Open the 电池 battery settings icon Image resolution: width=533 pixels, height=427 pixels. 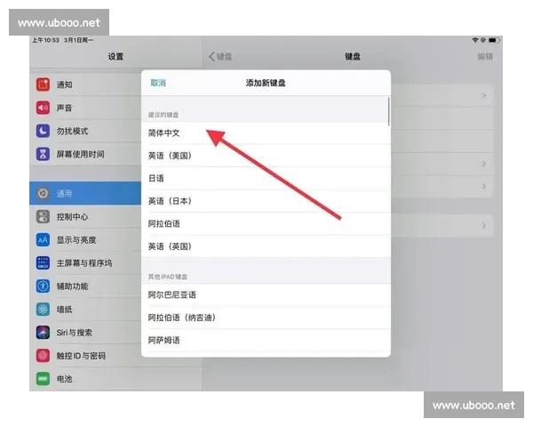(x=43, y=379)
